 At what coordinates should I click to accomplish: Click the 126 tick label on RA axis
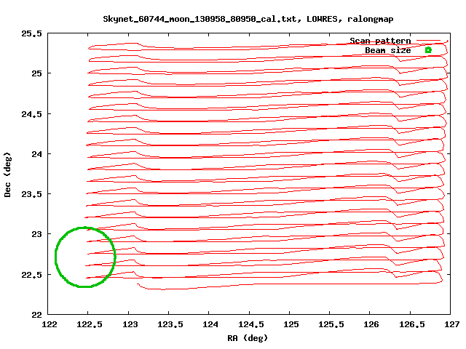371,324
